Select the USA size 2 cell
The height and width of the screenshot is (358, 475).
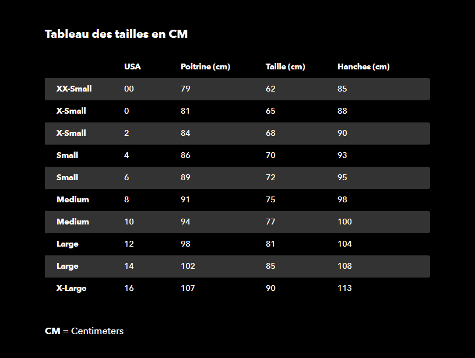[x=126, y=133]
